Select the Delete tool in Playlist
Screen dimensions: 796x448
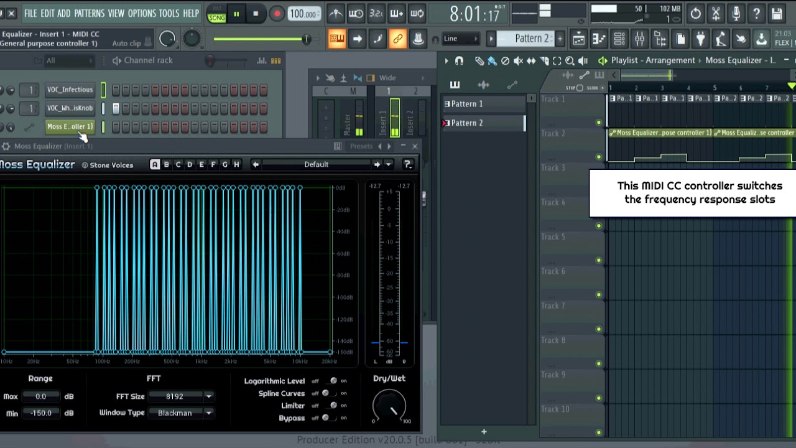[505, 60]
